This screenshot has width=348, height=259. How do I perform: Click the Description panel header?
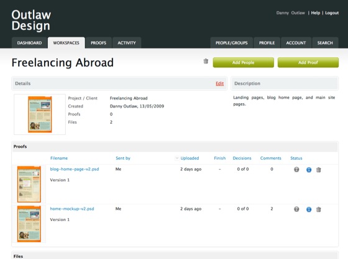pos(285,83)
